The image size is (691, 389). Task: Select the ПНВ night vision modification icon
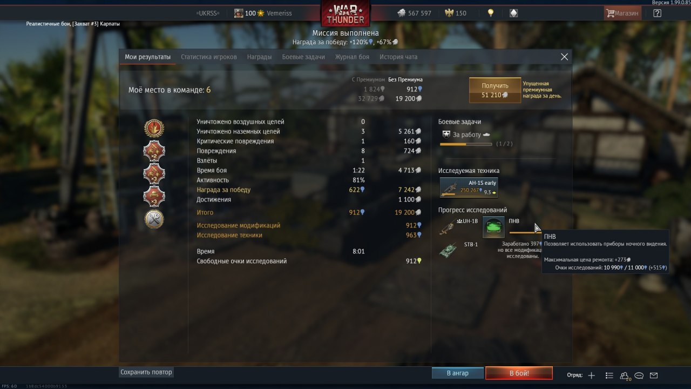coord(493,227)
